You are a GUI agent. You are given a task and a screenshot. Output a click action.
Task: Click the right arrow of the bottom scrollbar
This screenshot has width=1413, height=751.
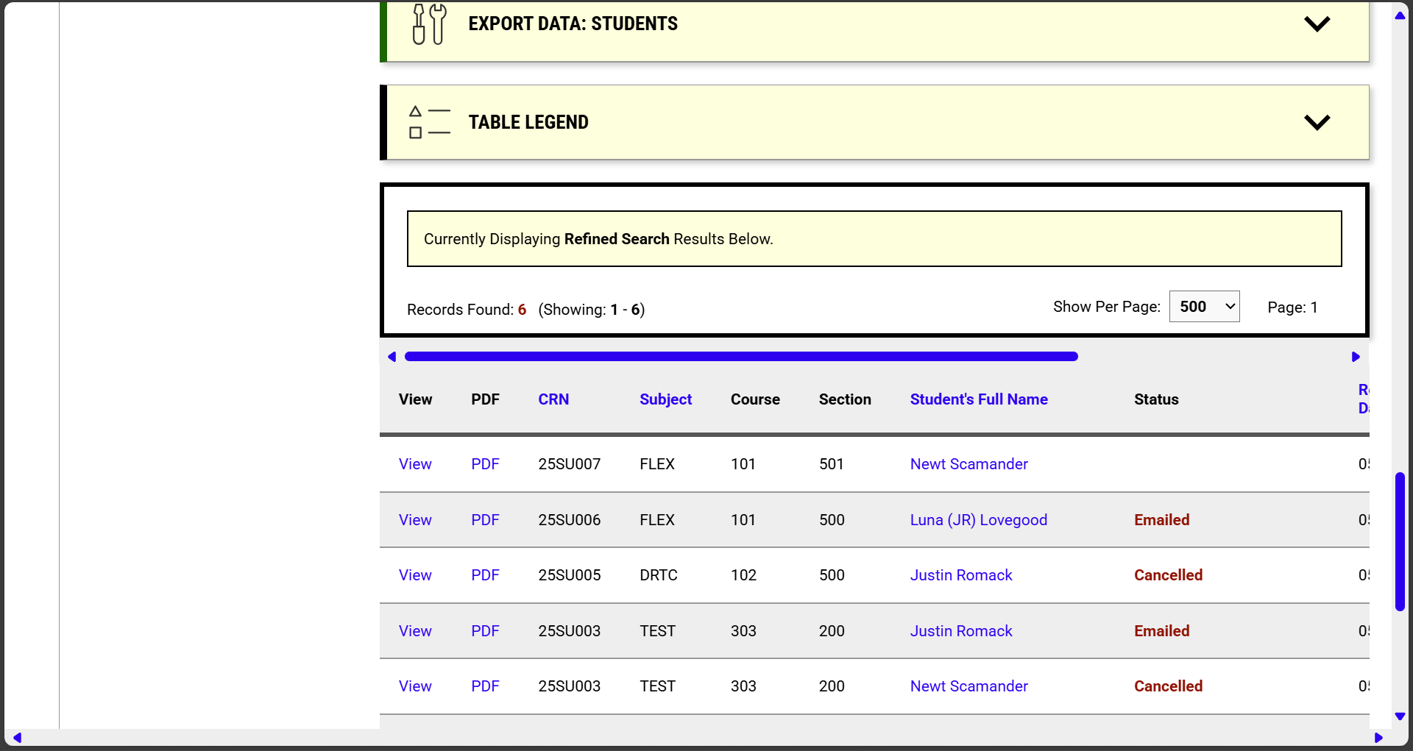pos(1379,738)
